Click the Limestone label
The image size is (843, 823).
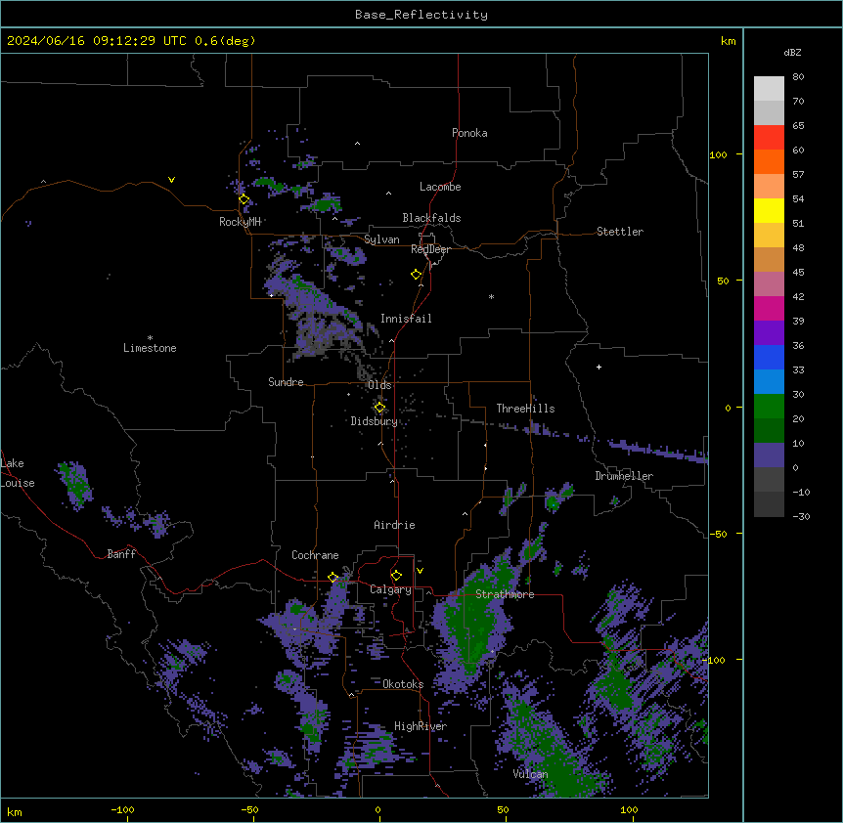coord(150,348)
